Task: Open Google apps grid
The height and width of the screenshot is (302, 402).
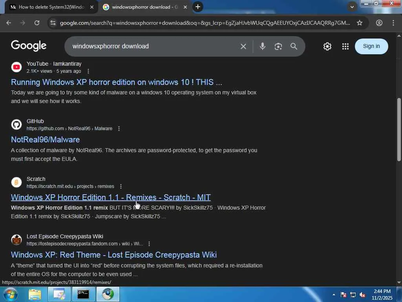Action: 345,46
